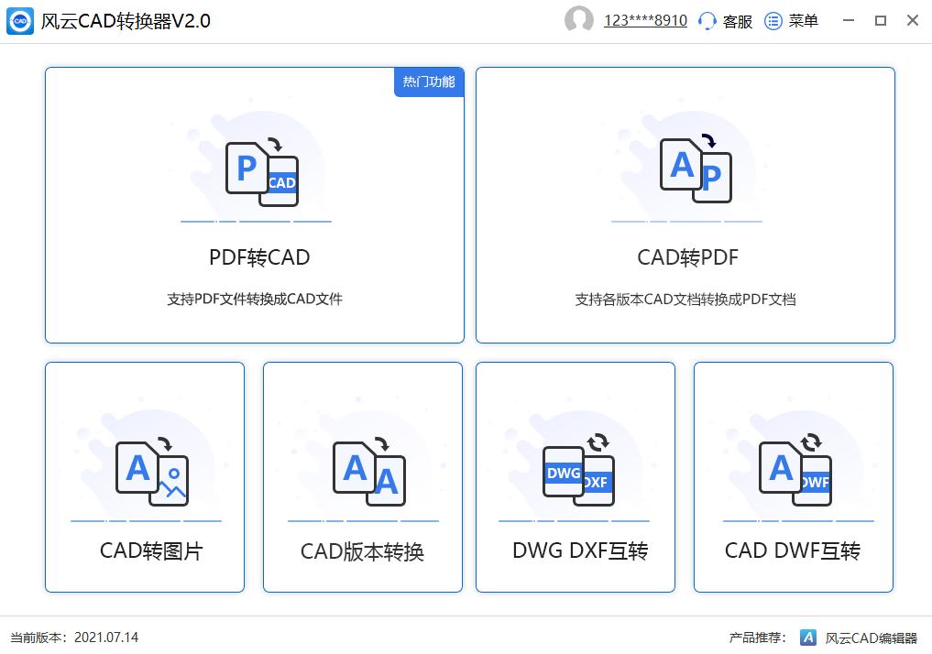The height and width of the screenshot is (654, 932).
Task: Open CAD转图片 to convert drawings to images
Action: tap(144, 476)
